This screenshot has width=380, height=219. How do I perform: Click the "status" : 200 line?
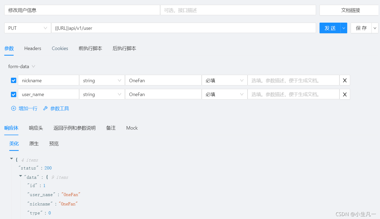(x=35, y=168)
